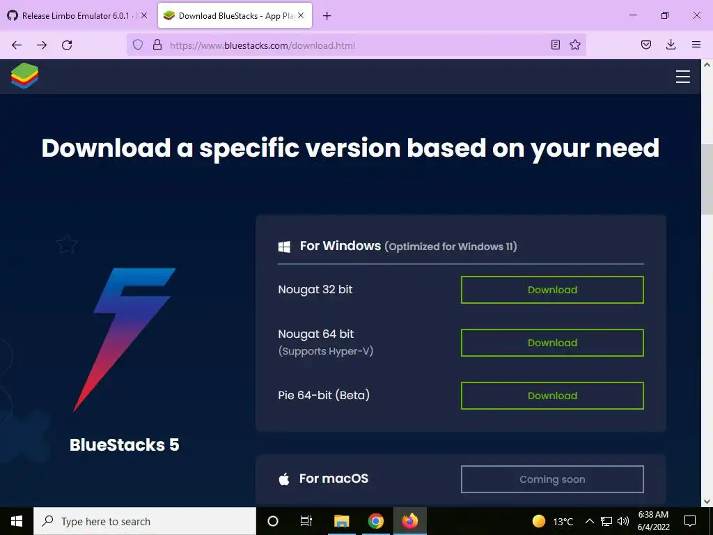
Task: Open Cortana from the taskbar
Action: click(273, 521)
